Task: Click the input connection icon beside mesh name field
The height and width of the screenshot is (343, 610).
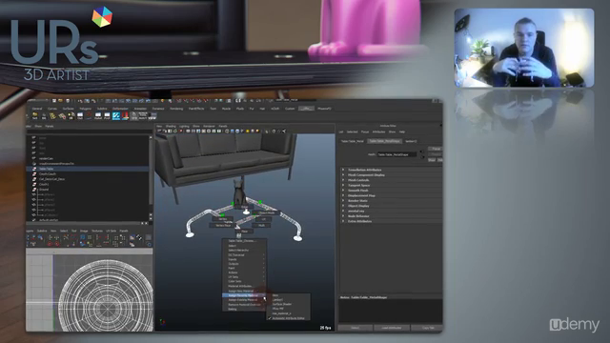Action: [x=421, y=152]
